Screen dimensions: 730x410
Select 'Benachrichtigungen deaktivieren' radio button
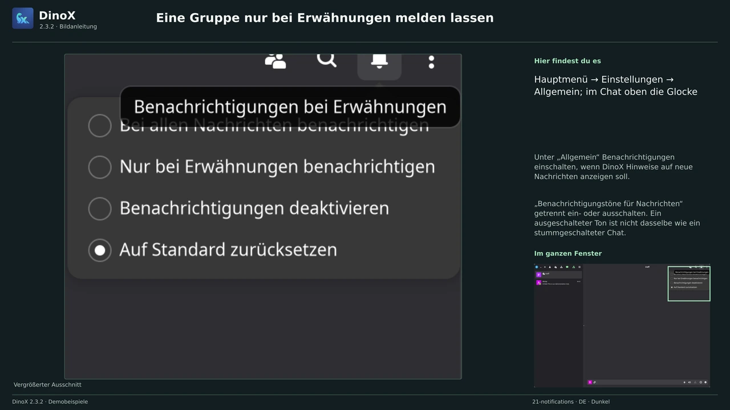[x=100, y=208]
